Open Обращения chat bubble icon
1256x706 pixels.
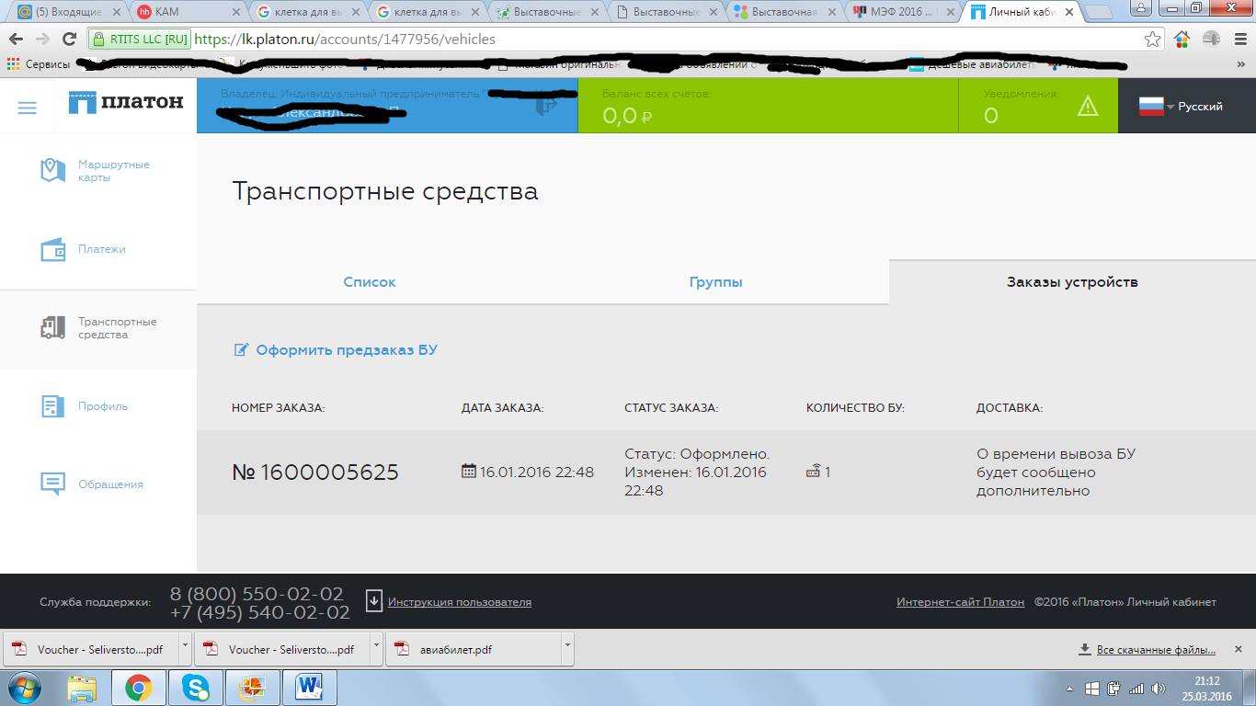pyautogui.click(x=52, y=484)
